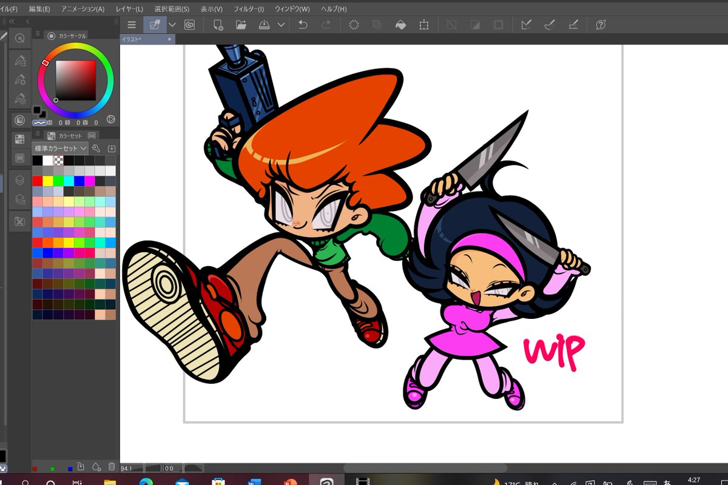Click the hue ring handle on color circle

(x=45, y=62)
